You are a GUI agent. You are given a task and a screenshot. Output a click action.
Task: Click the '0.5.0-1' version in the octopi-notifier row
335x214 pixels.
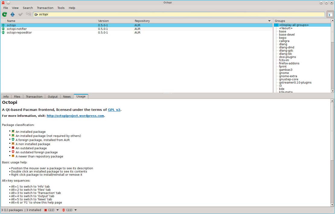coord(103,29)
